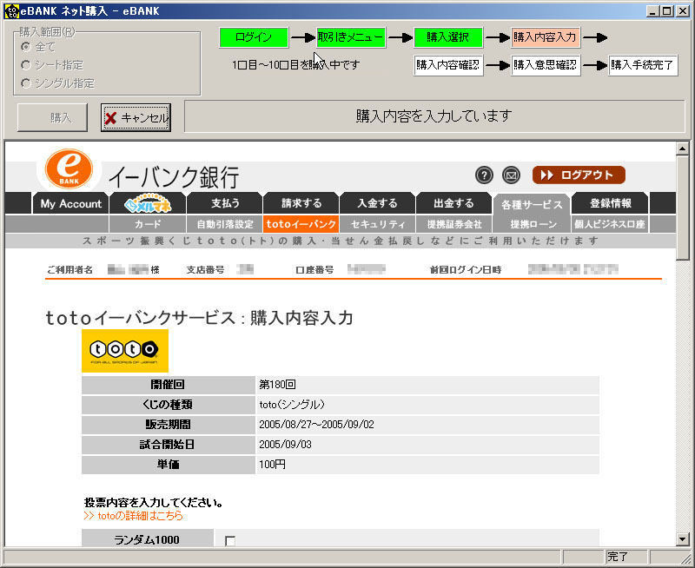
Task: Select the シングル指定 radio option
Action: coord(27,83)
